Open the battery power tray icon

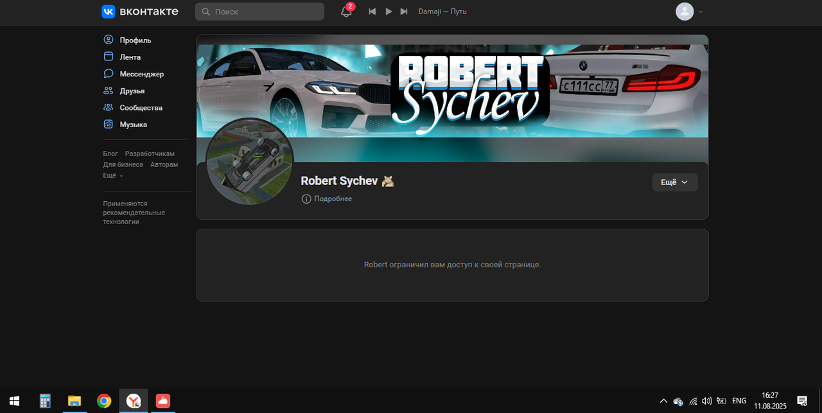click(722, 401)
